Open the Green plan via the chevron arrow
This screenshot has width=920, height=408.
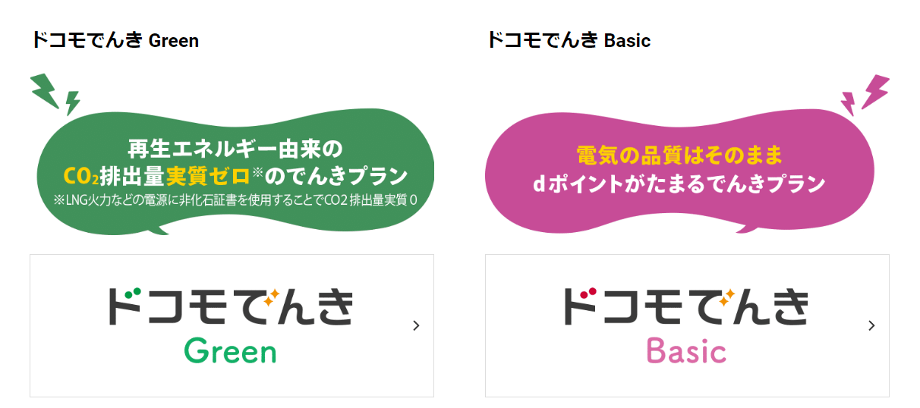click(x=416, y=325)
